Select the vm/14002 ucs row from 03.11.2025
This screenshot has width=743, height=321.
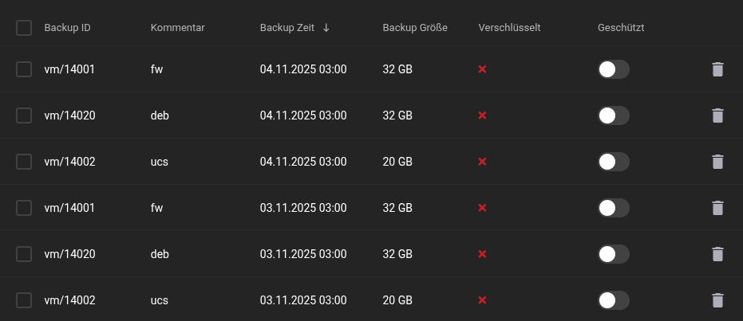point(24,300)
